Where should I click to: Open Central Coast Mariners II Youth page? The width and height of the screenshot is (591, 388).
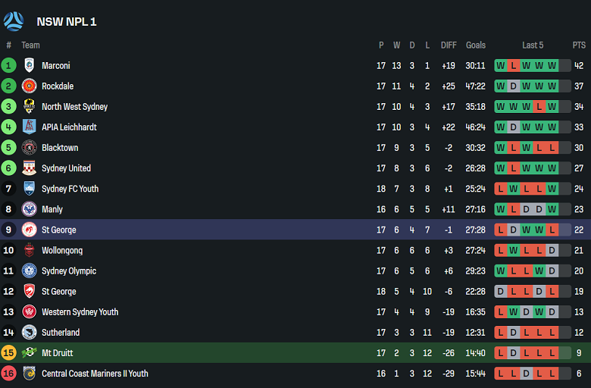tap(95, 373)
